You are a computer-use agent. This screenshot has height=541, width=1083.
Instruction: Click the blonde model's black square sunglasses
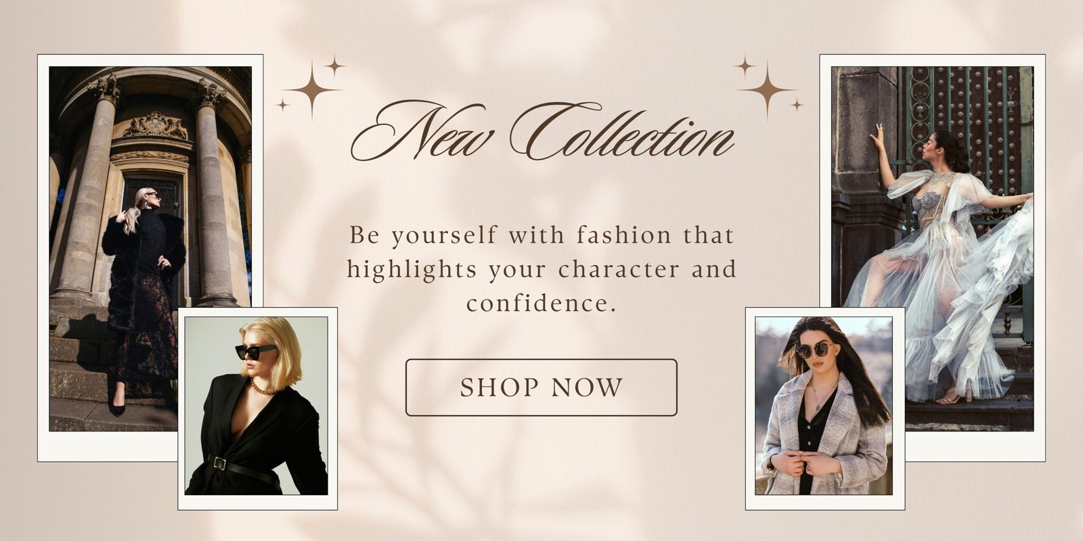pyautogui.click(x=255, y=352)
